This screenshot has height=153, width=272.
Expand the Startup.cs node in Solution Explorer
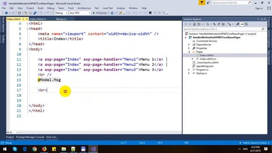click(x=189, y=74)
